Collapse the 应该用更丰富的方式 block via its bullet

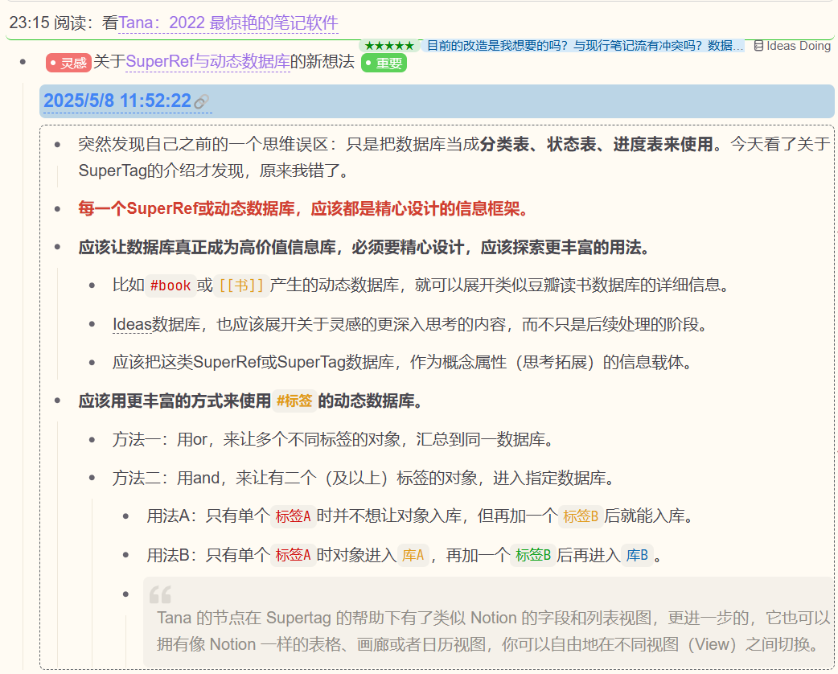[x=57, y=401]
